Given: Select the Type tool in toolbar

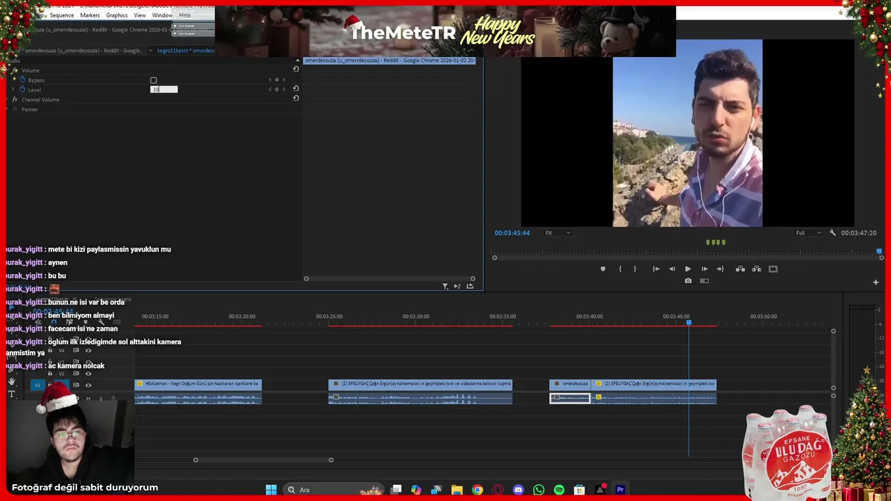Looking at the screenshot, I should click(11, 394).
